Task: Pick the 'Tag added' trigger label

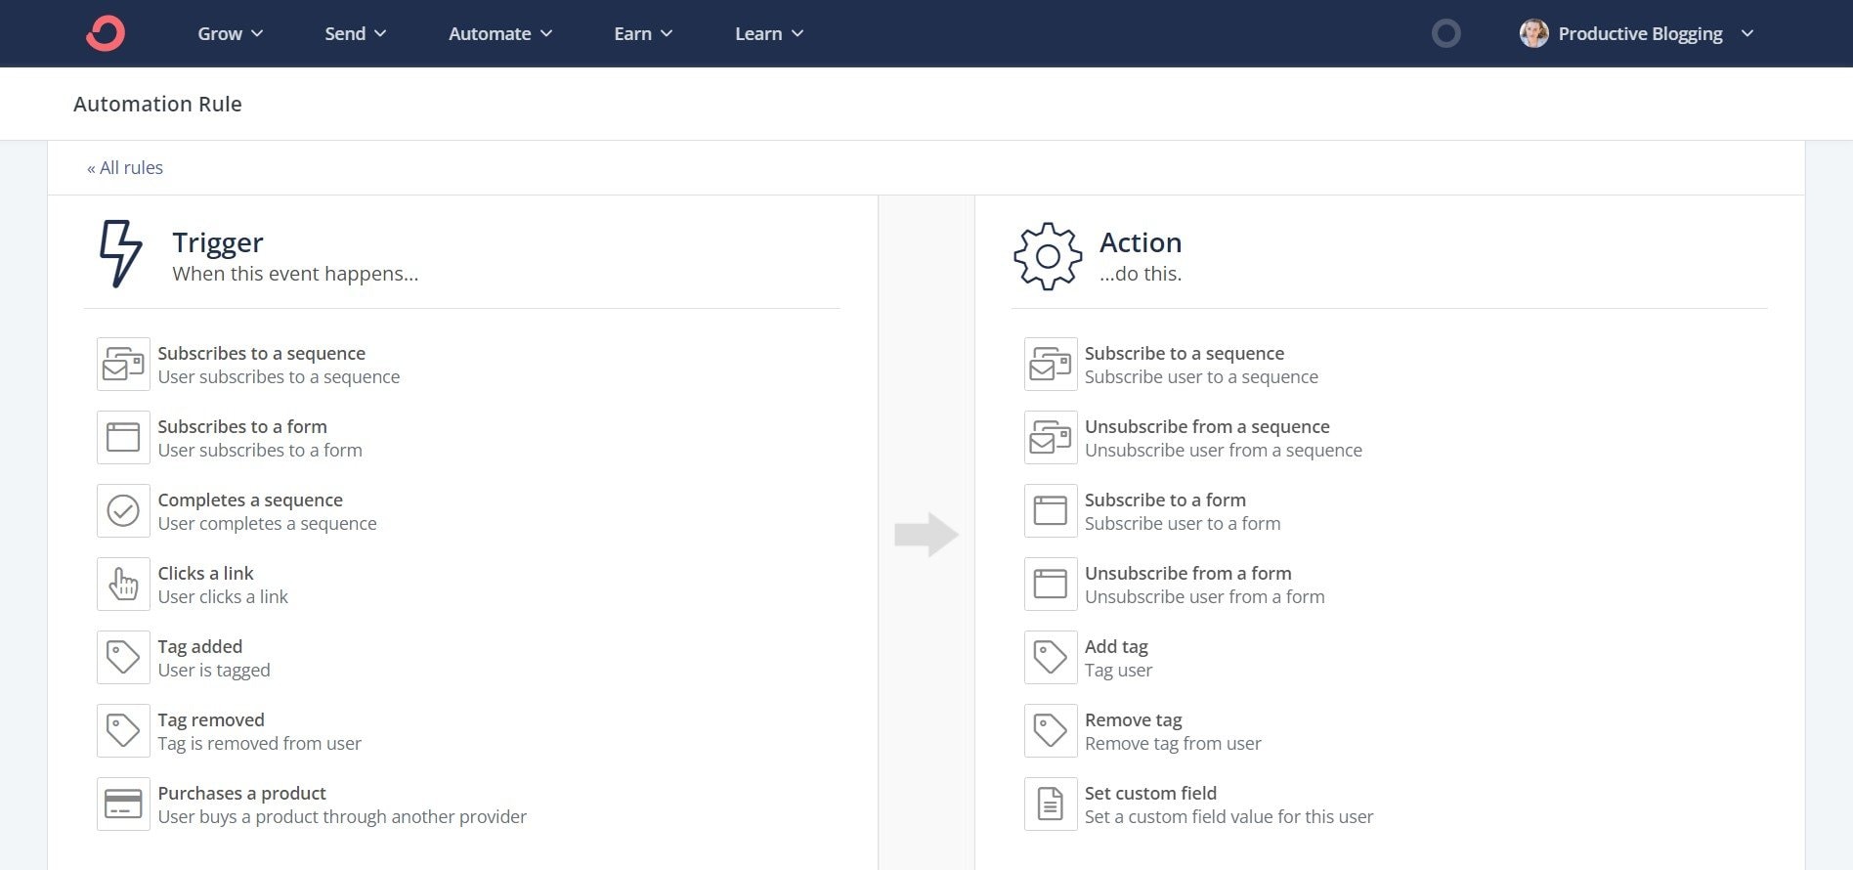Action: [x=199, y=646]
